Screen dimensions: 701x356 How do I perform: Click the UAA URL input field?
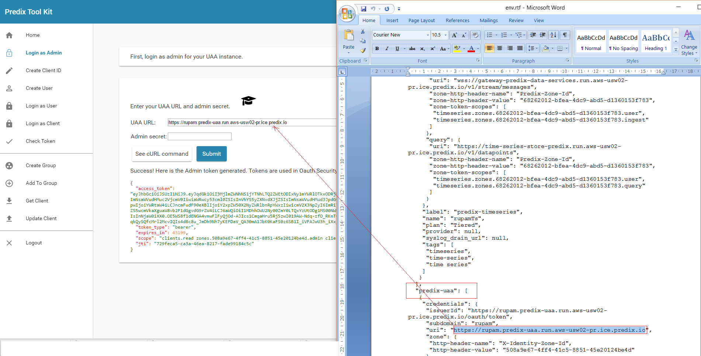[x=252, y=123]
